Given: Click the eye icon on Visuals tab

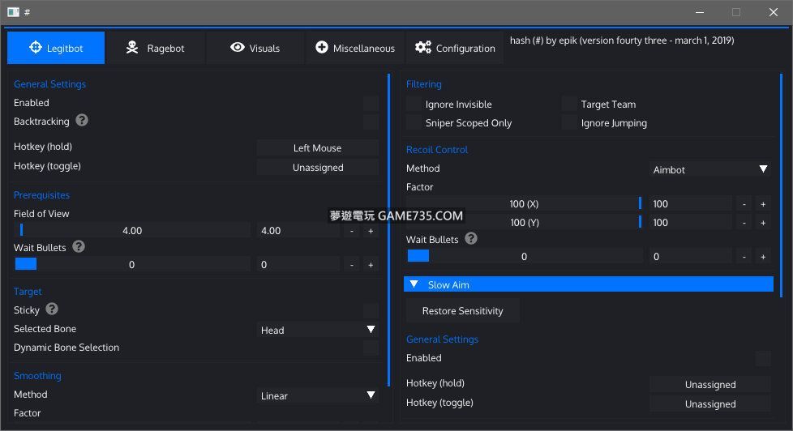Looking at the screenshot, I should (x=237, y=48).
